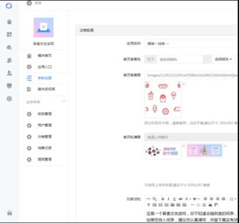
Task: Center align text in the editor
Action: pyautogui.click(x=212, y=199)
